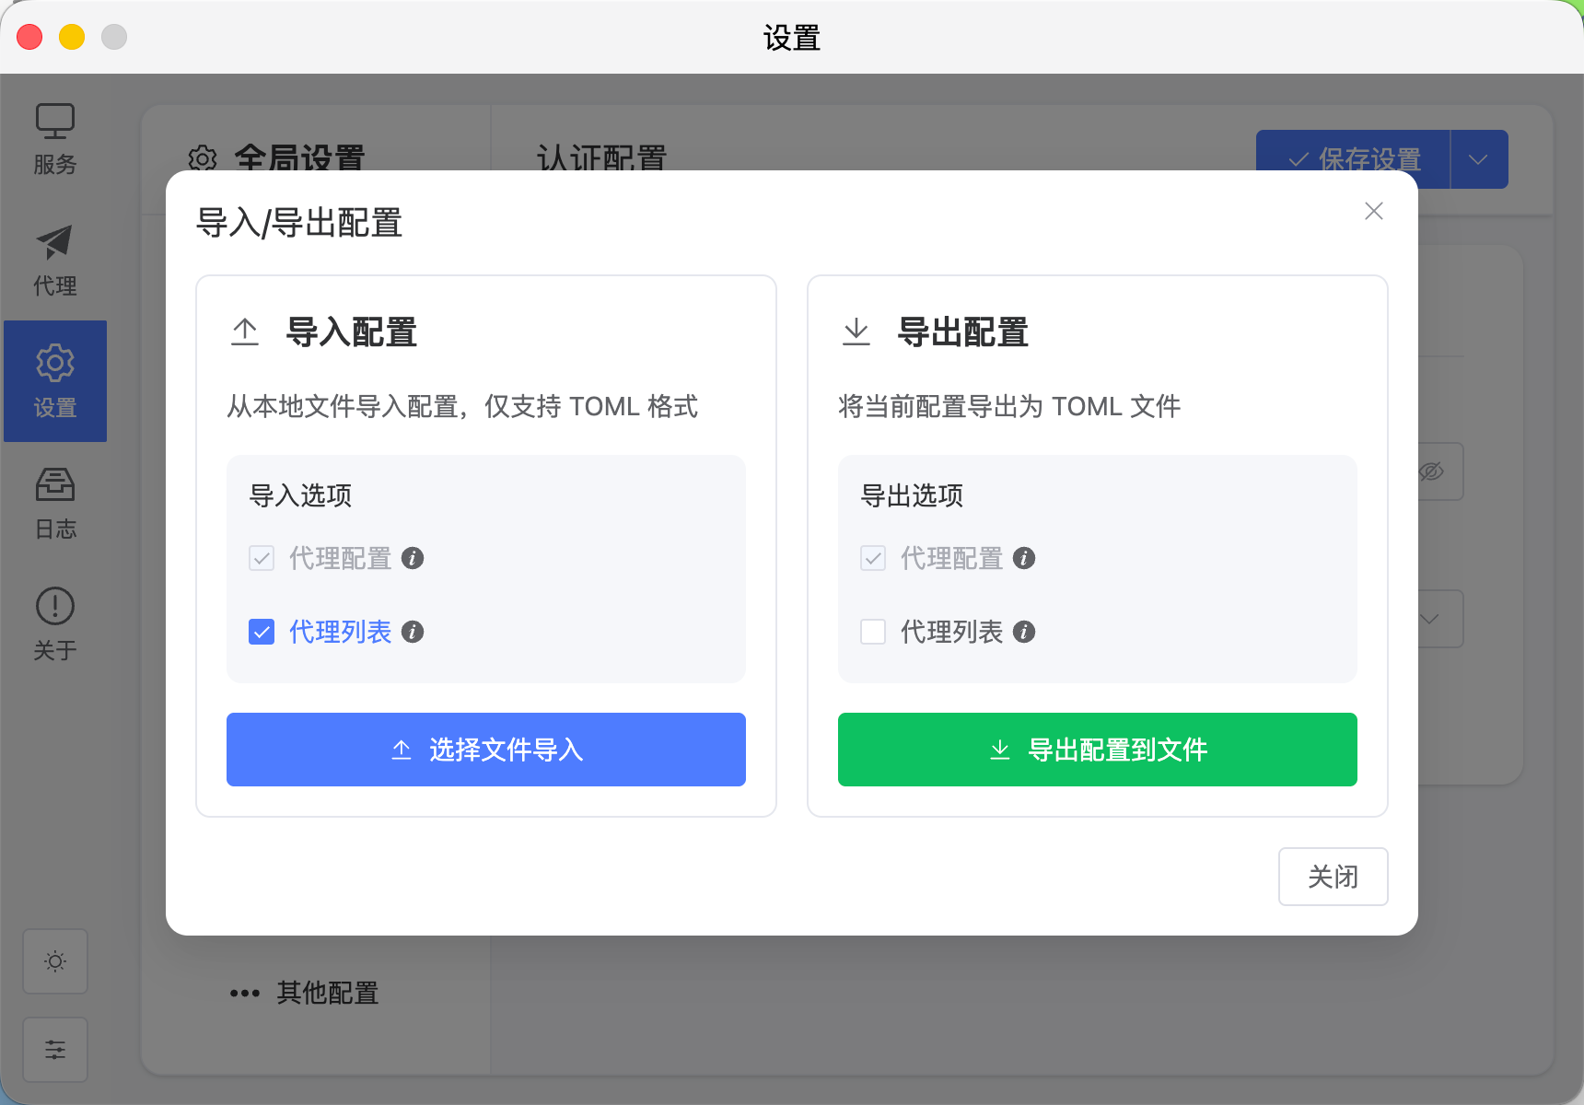Open the 服务 panel in sidebar
The width and height of the screenshot is (1584, 1105).
(x=54, y=136)
